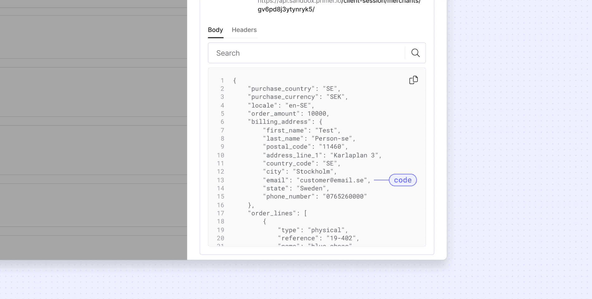Switch to the Headers tab
592x299 pixels.
pyautogui.click(x=244, y=30)
